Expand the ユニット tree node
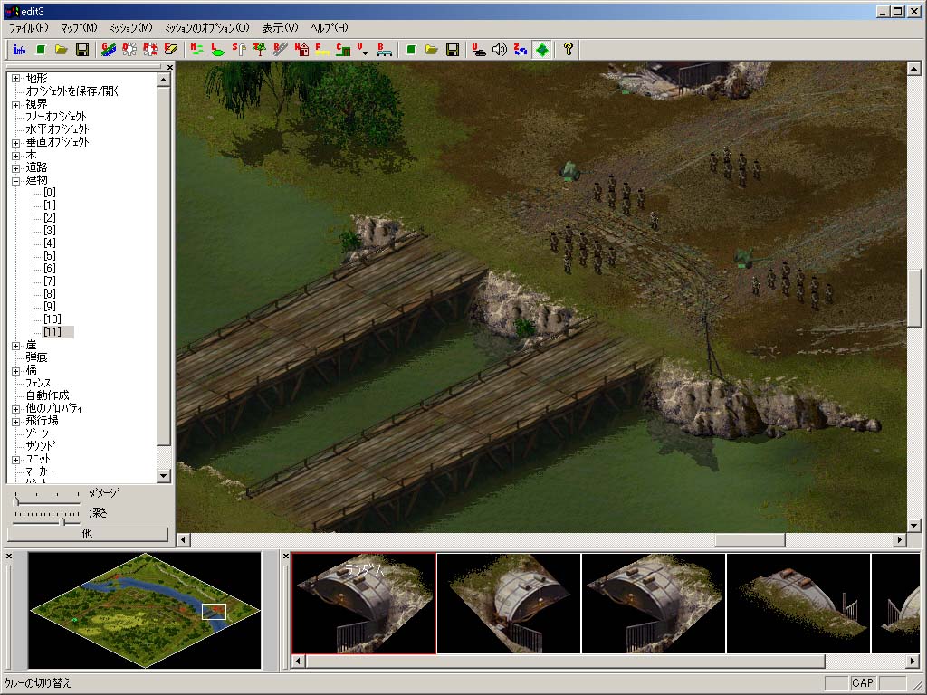This screenshot has width=927, height=695. [16, 459]
